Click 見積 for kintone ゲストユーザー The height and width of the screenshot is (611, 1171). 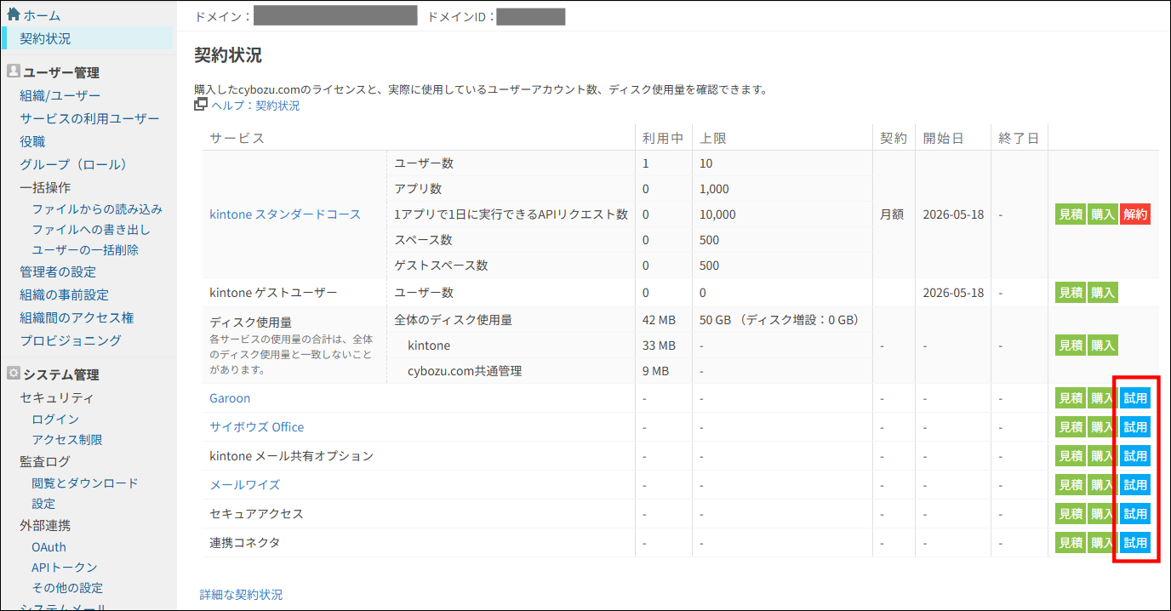[1071, 293]
